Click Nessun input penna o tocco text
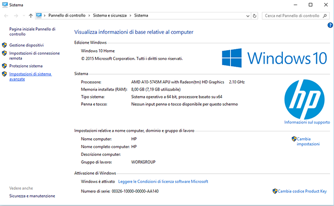The image size is (334, 206). point(184,104)
